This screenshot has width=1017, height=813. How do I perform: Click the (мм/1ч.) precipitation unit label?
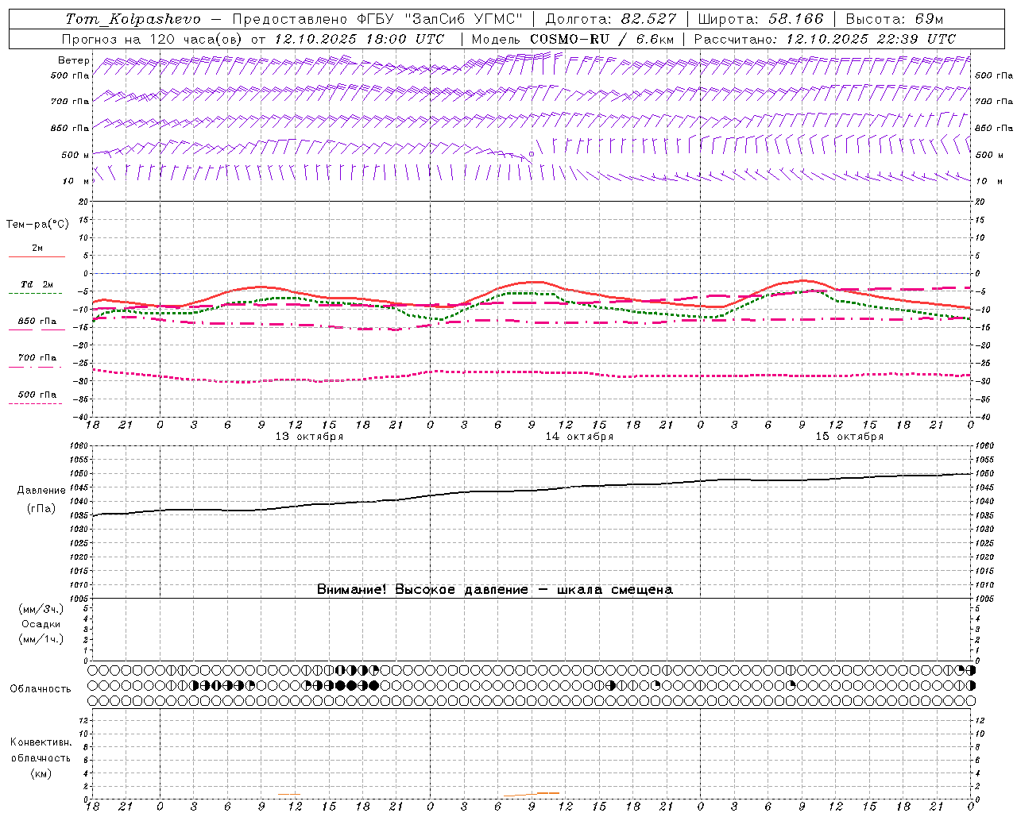pos(41,639)
